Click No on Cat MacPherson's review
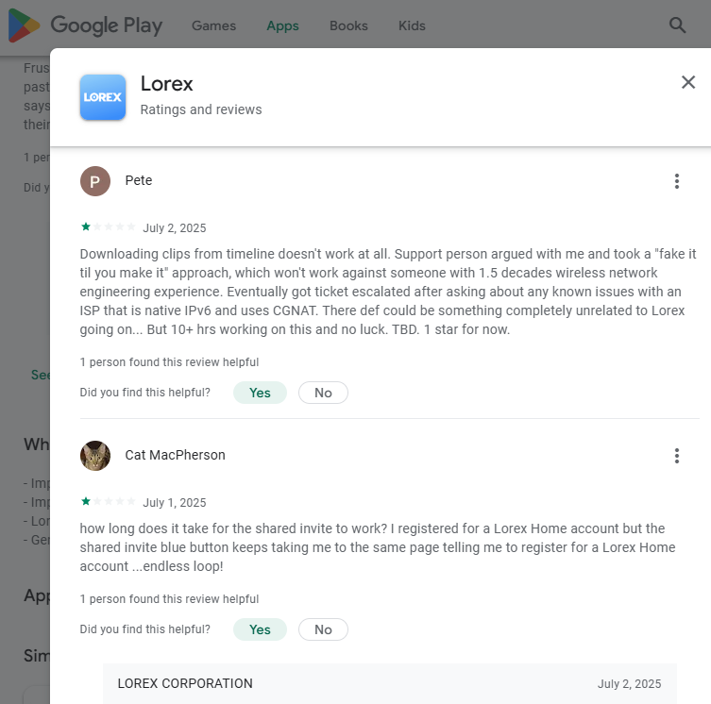 point(323,629)
